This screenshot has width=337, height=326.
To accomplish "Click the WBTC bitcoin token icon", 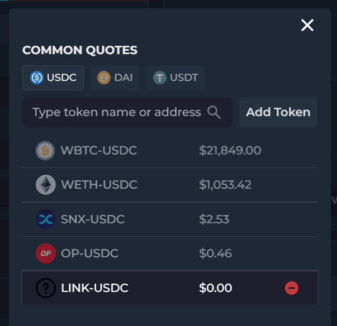I will pyautogui.click(x=45, y=151).
